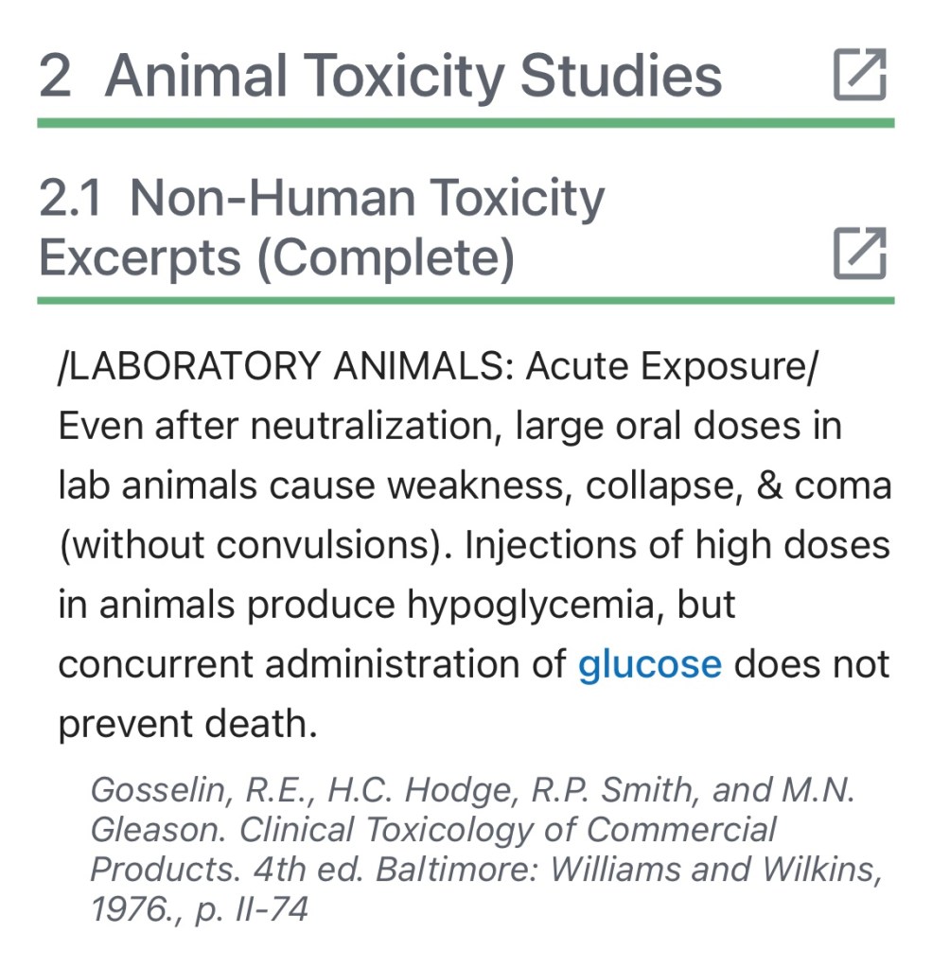The width and height of the screenshot is (932, 968).
Task: Click the "(without convulsions)" phrase
Action: click(x=251, y=545)
